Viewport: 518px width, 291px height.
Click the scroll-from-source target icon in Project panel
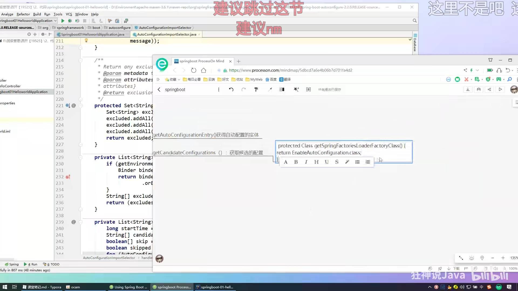pyautogui.click(x=29, y=34)
